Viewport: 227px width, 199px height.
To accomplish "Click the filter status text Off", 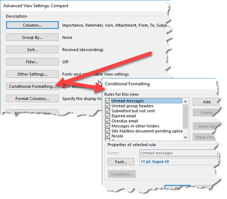I will [x=65, y=62].
